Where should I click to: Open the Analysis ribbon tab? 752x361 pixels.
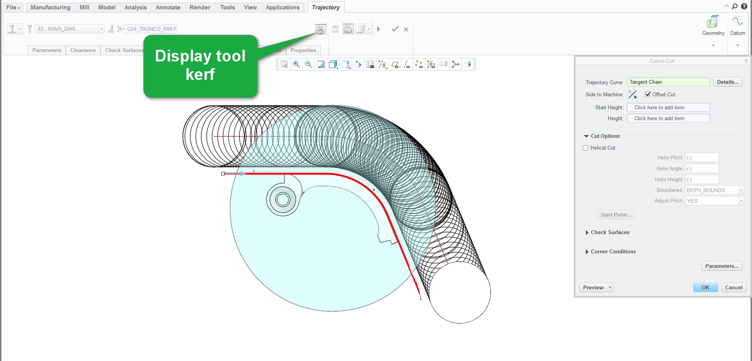click(136, 7)
